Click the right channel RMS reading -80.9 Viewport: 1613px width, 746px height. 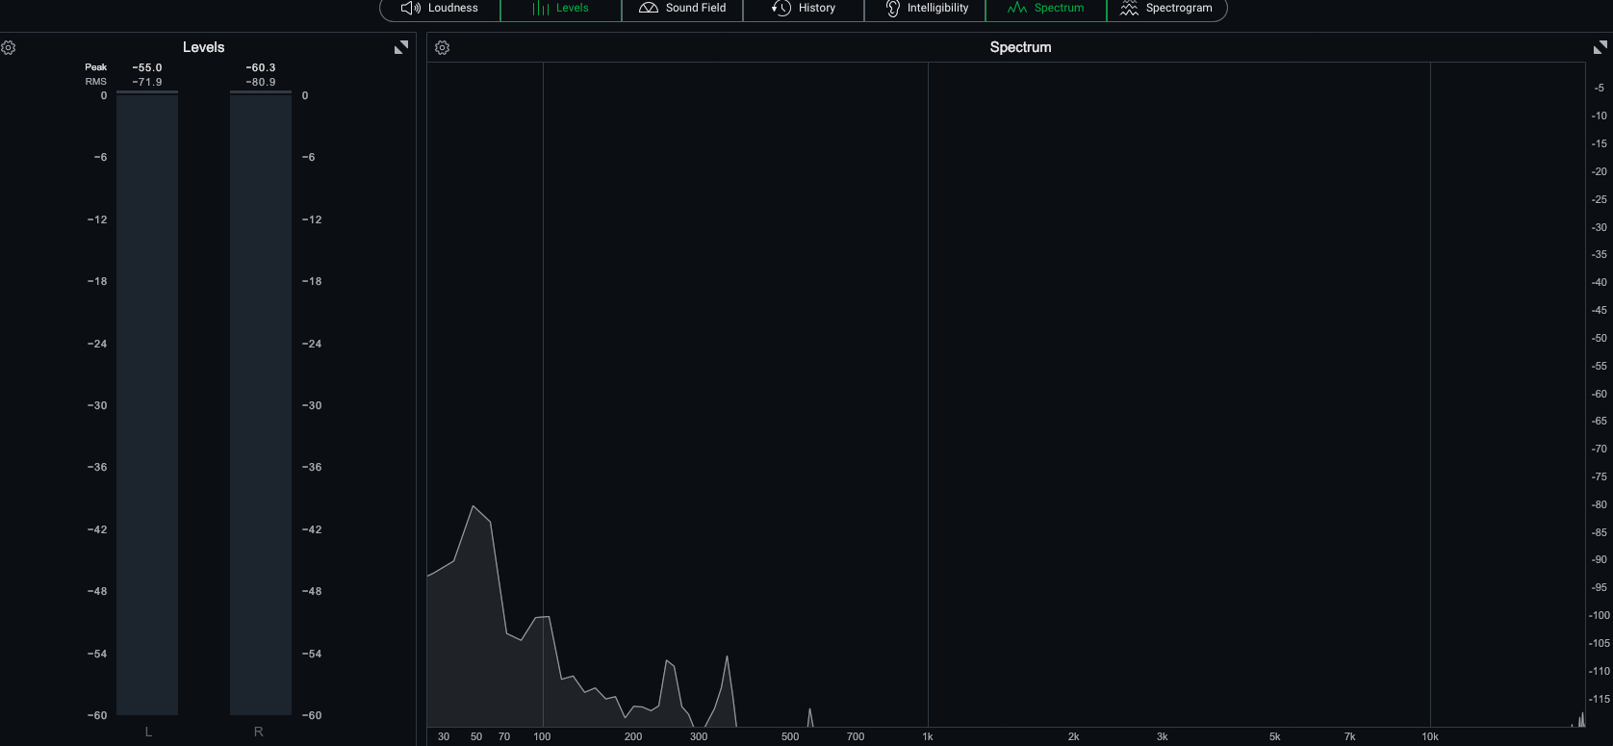[x=261, y=83]
